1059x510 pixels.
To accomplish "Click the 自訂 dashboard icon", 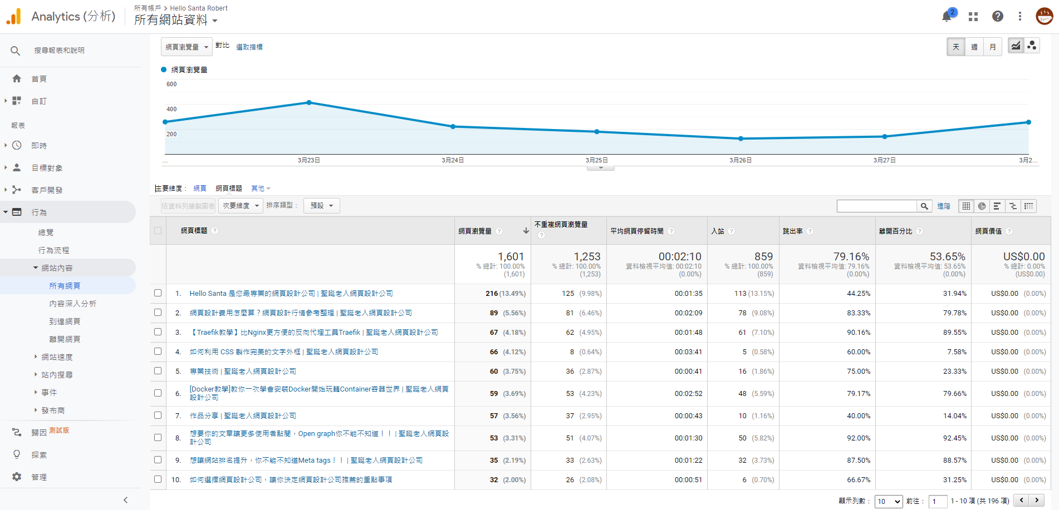I will (17, 101).
